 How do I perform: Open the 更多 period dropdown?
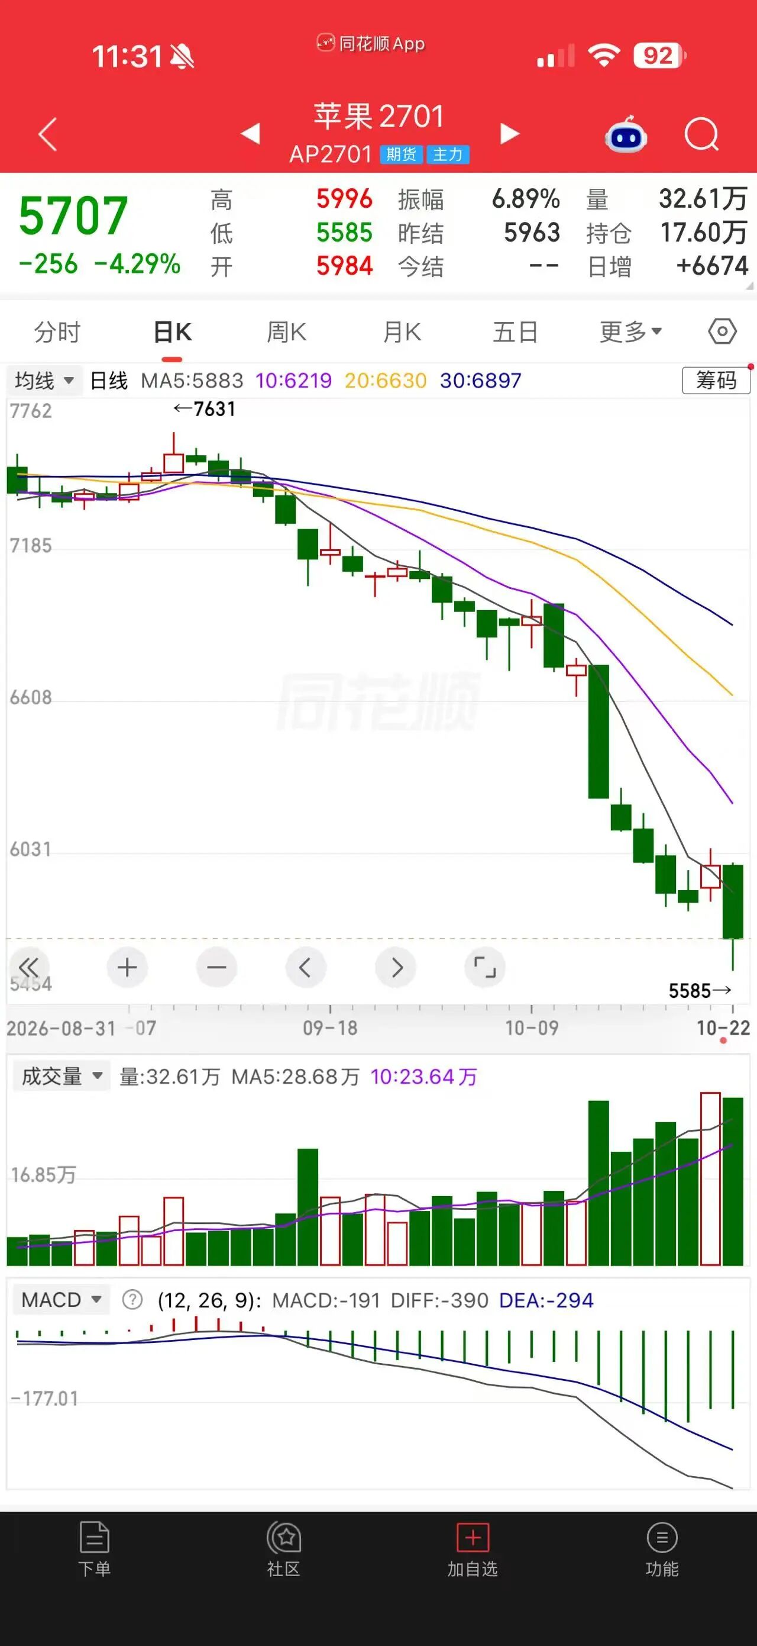tap(630, 331)
